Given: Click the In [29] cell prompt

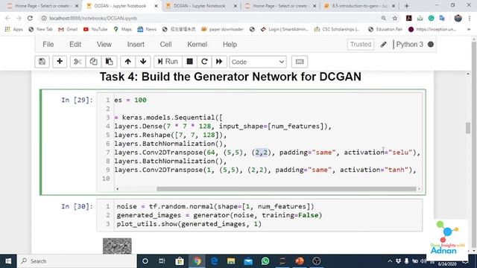Looking at the screenshot, I should tap(77, 100).
